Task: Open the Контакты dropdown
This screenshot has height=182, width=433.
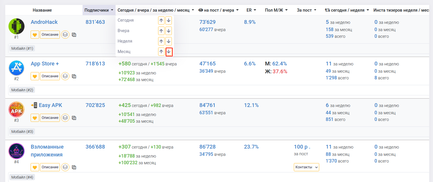Action: pyautogui.click(x=306, y=167)
